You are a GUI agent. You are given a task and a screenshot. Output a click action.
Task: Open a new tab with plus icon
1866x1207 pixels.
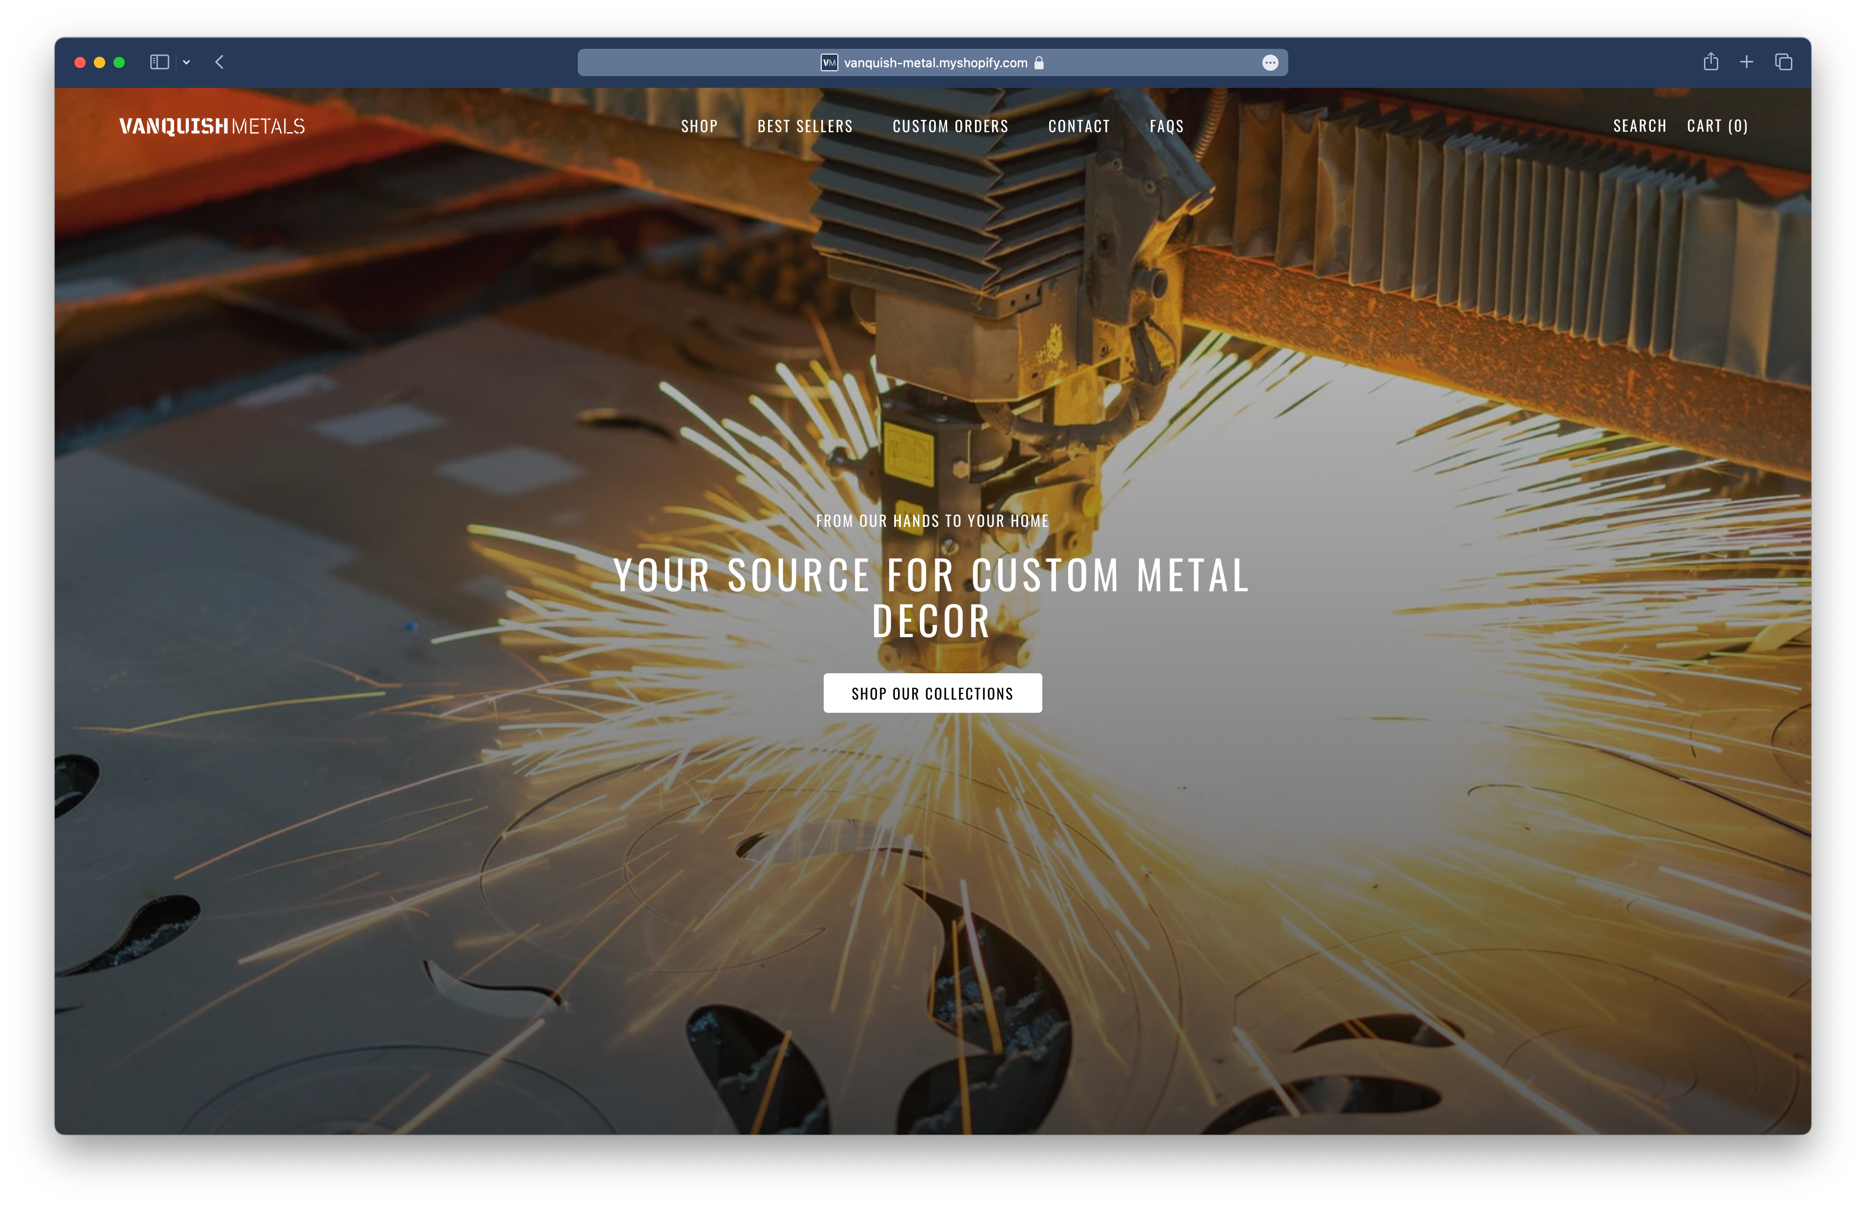(1746, 62)
